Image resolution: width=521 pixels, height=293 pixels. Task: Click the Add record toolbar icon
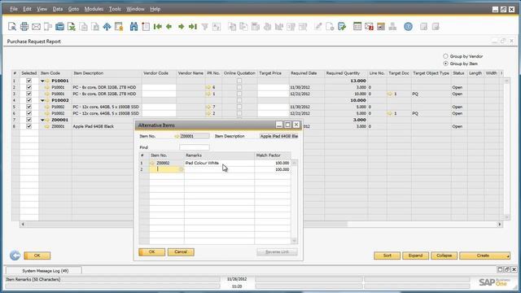tap(146, 27)
